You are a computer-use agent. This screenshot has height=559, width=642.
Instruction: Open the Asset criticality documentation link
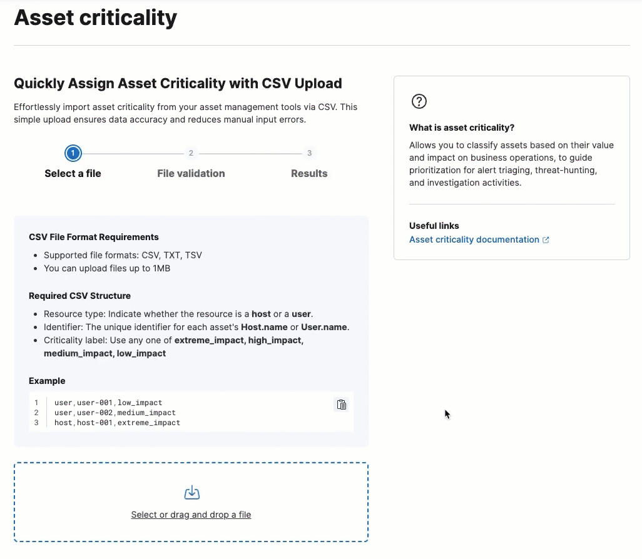click(x=474, y=239)
